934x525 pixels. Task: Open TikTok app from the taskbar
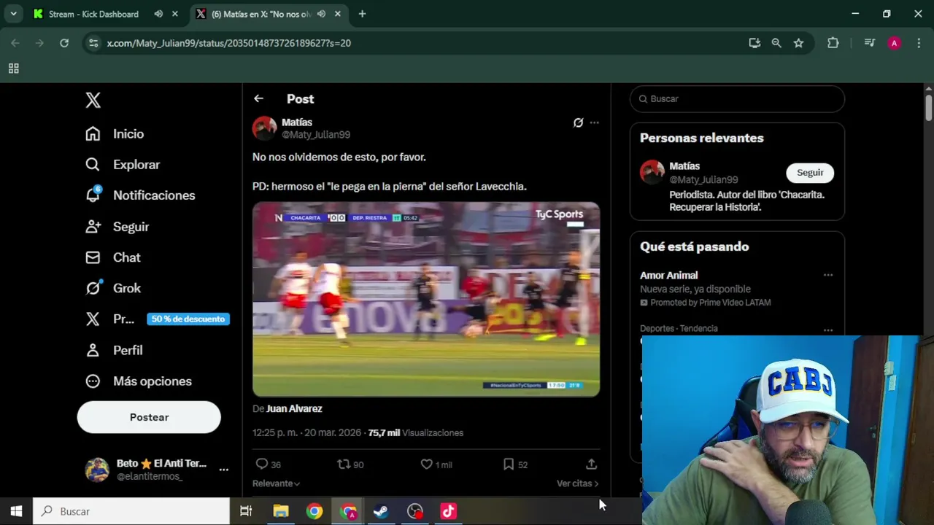(x=449, y=511)
